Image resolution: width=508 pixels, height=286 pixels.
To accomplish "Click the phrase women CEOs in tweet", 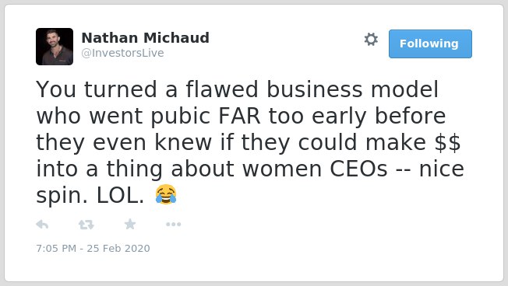I will [315, 169].
